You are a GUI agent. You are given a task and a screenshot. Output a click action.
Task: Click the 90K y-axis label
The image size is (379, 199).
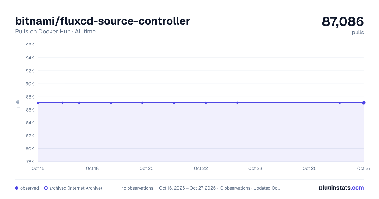pyautogui.click(x=30, y=84)
